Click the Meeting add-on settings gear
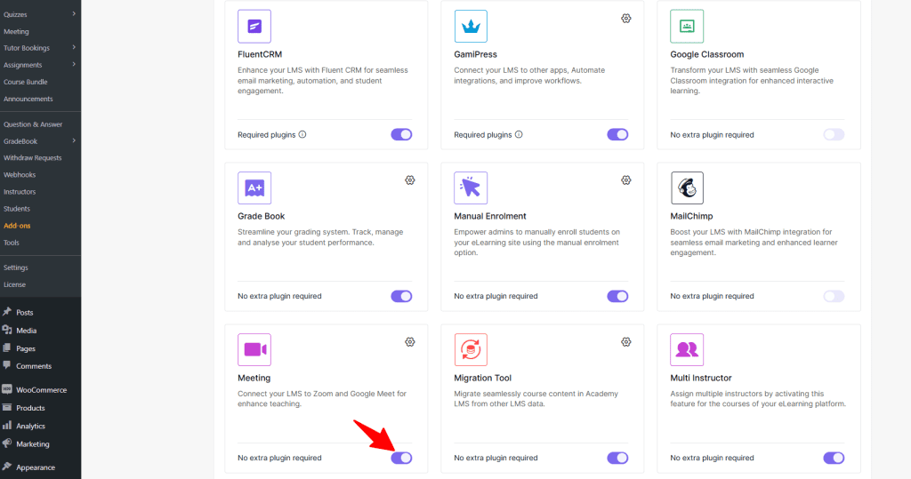 pos(410,342)
